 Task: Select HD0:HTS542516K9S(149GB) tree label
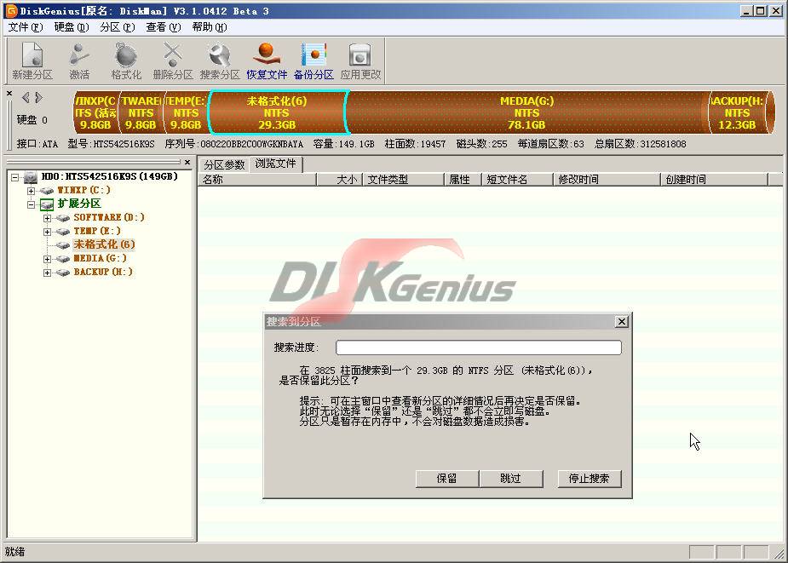(x=110, y=177)
